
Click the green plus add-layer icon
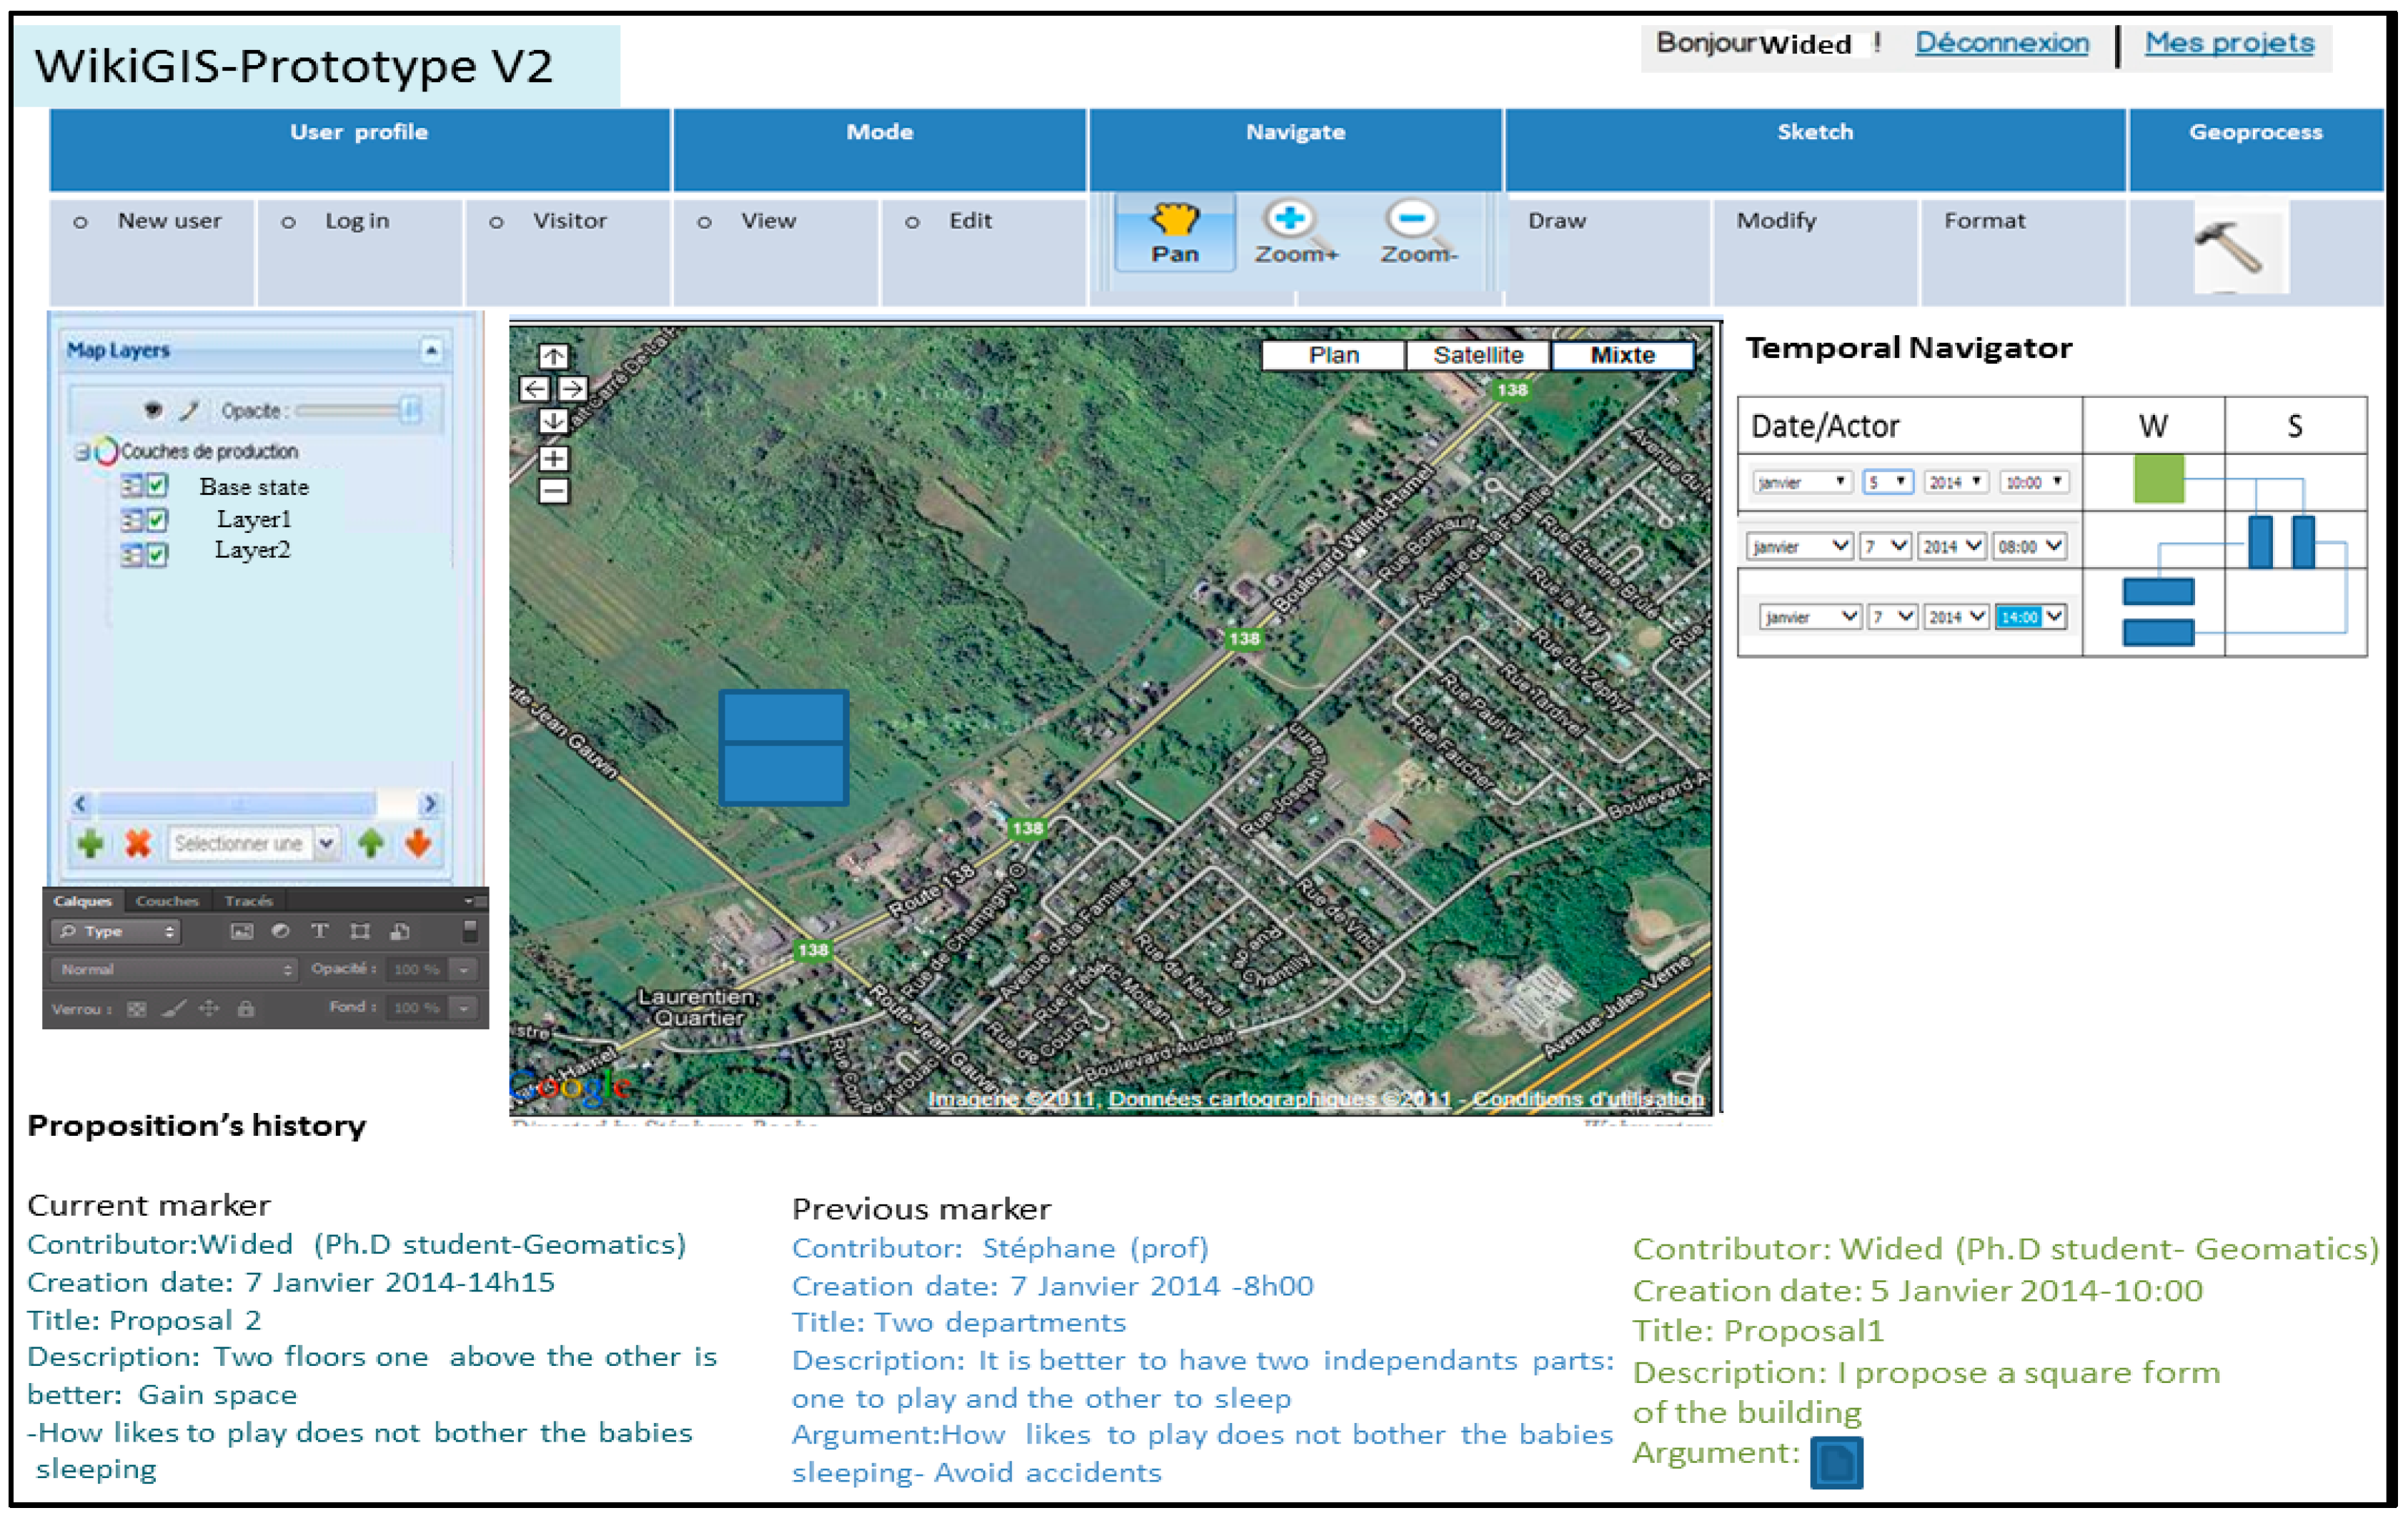pyautogui.click(x=91, y=844)
